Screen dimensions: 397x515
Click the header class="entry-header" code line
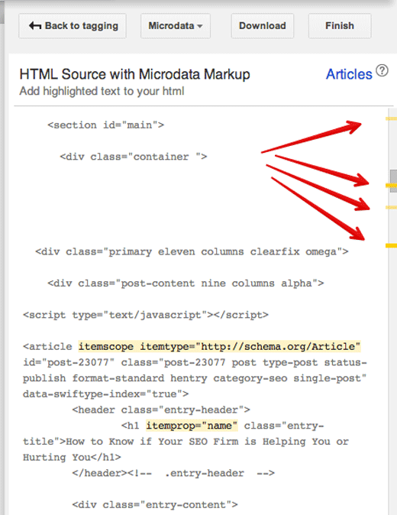(x=161, y=410)
